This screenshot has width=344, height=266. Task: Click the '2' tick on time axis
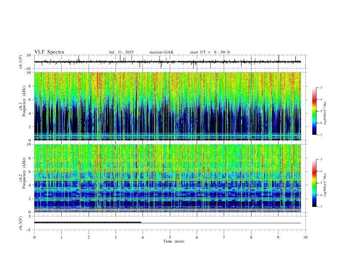pyautogui.click(x=89, y=237)
